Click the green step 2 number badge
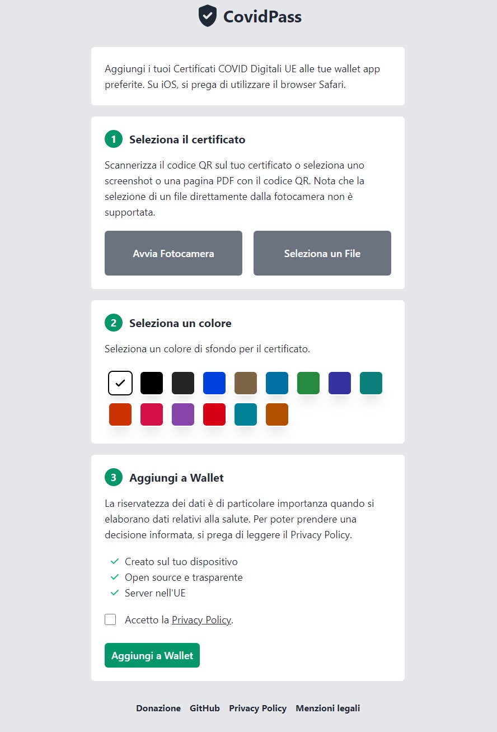This screenshot has width=497, height=732. (114, 323)
